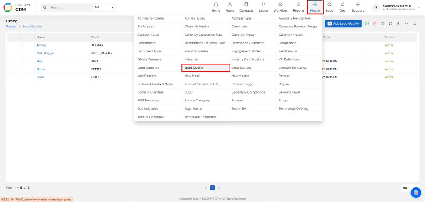Open Tags Master menu entry
The width and height of the screenshot is (425, 202).
[x=193, y=108]
